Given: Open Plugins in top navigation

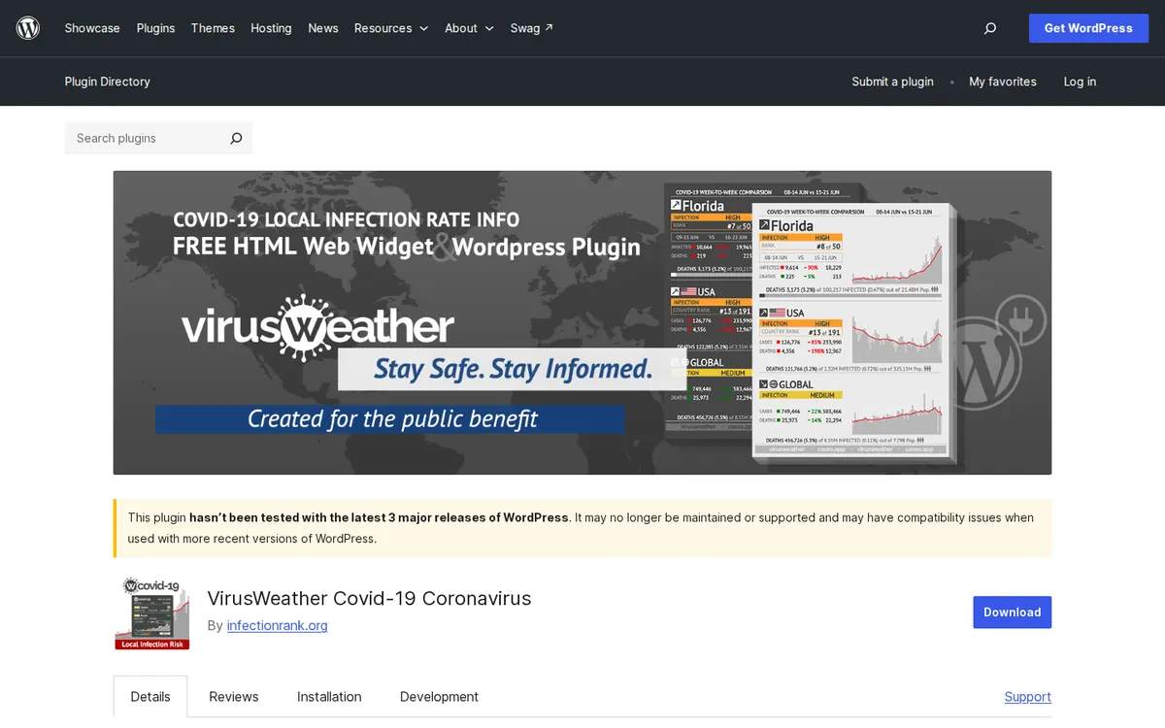Looking at the screenshot, I should coord(155,28).
